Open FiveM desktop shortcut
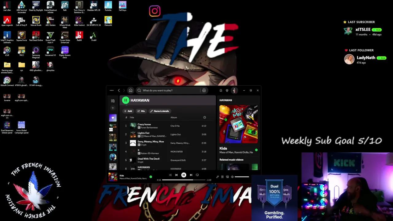The height and width of the screenshot is (221, 393). coord(94,36)
